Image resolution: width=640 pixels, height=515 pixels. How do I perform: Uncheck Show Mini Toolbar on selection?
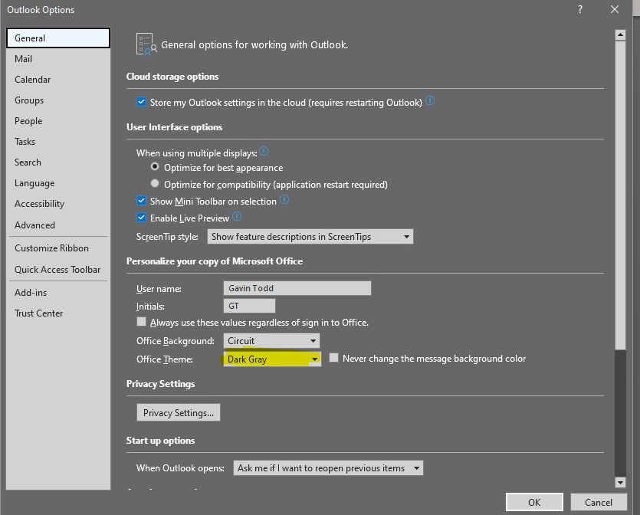(x=141, y=201)
